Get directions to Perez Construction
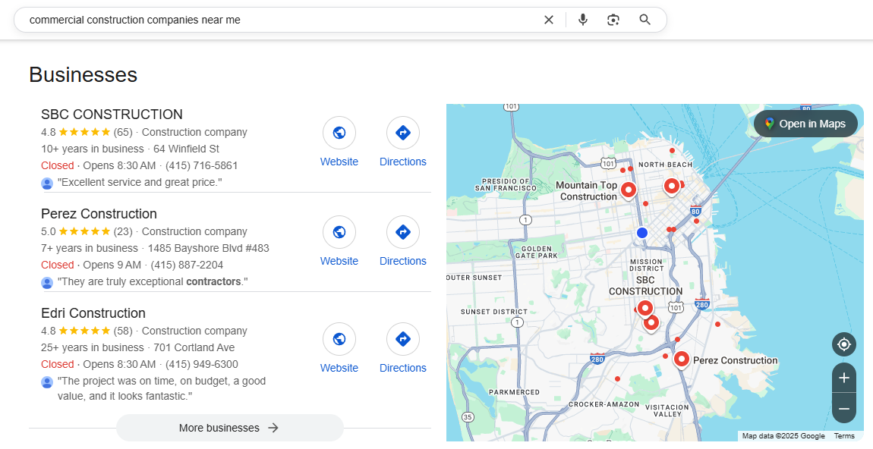The image size is (873, 449). pos(403,232)
